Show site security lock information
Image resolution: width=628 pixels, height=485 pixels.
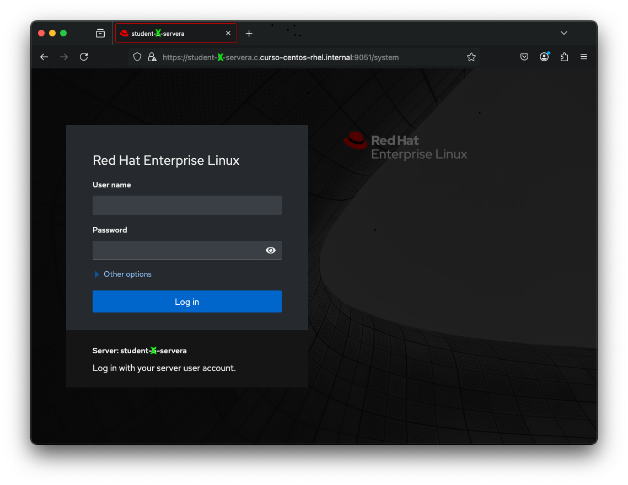pyautogui.click(x=152, y=57)
